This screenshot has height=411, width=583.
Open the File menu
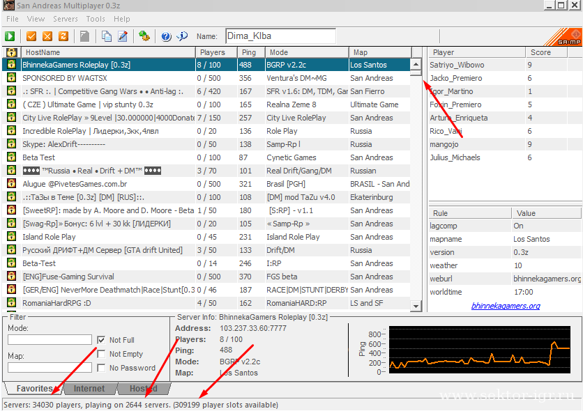(13, 19)
